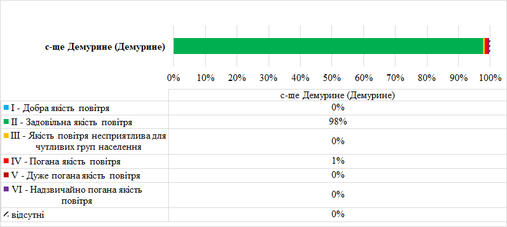Click the green legend swatch for category II
Image resolution: width=507 pixels, height=227 pixels.
(6, 121)
